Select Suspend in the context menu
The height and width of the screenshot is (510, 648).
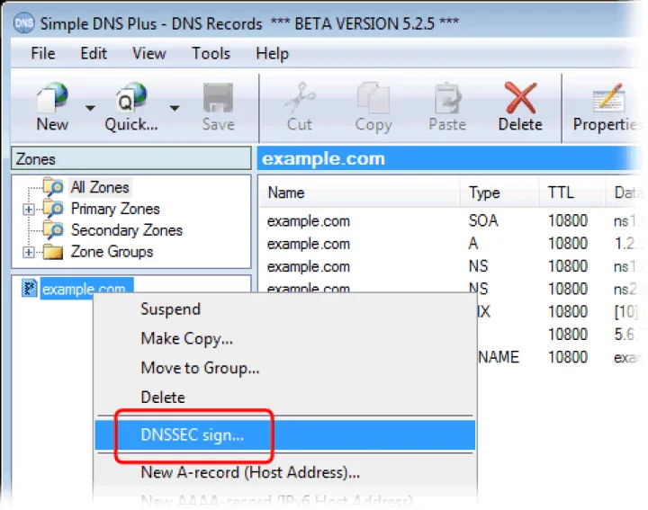[x=170, y=309]
